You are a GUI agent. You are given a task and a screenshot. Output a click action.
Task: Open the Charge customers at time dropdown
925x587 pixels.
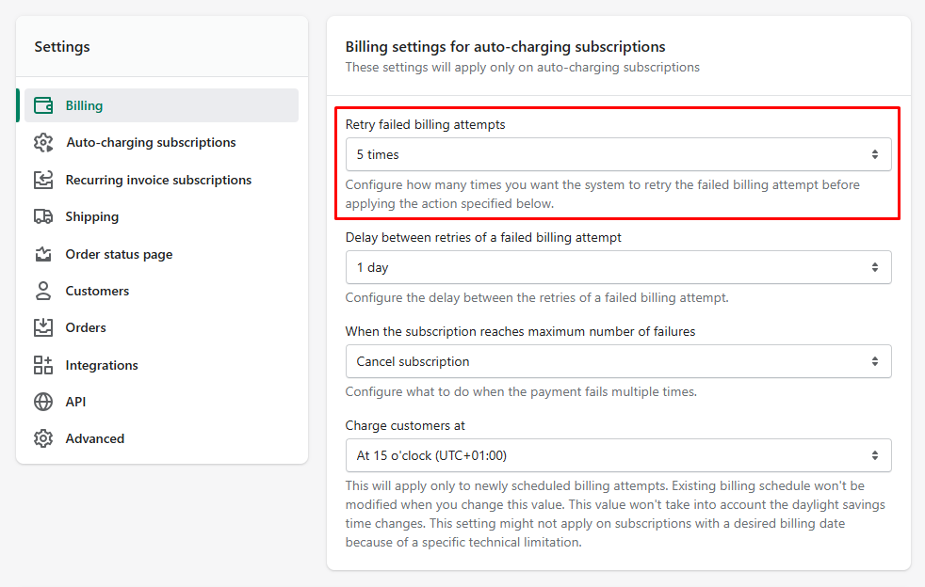618,455
